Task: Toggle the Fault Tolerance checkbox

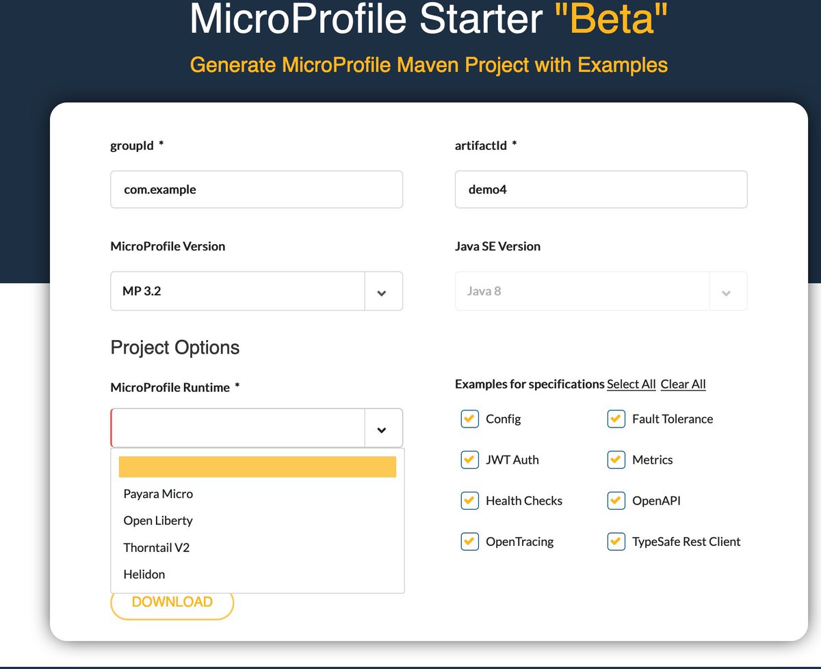Action: coord(616,419)
